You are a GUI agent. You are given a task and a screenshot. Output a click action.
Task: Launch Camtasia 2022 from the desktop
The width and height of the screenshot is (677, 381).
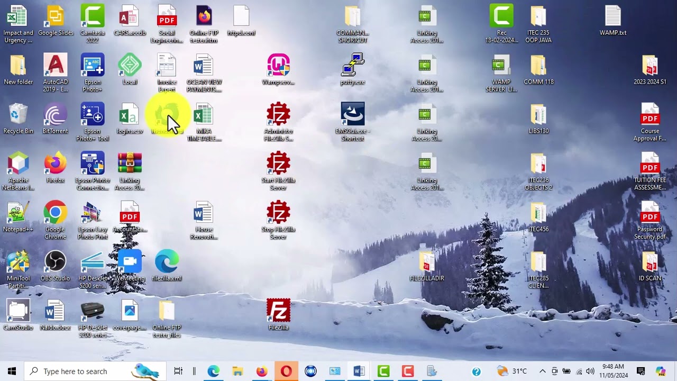tap(93, 24)
